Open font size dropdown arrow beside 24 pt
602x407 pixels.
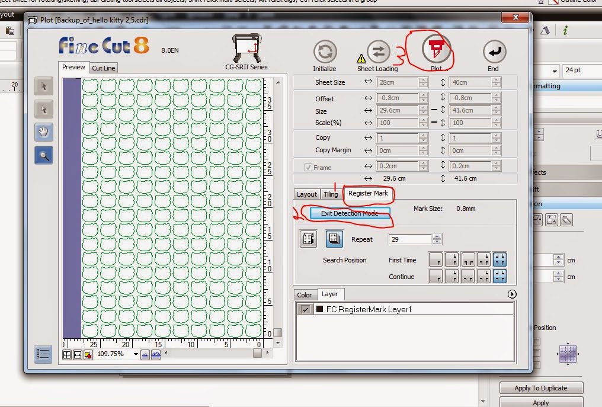click(555, 71)
